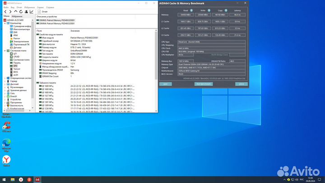Select DIMM3 Patriot Memory device row

pos(56,20)
